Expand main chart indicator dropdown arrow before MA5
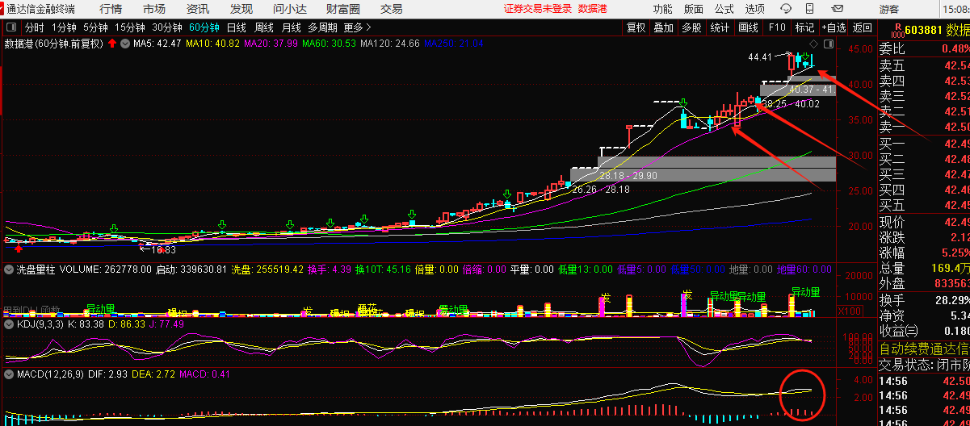Screen dimensions: 970x426 [125, 43]
